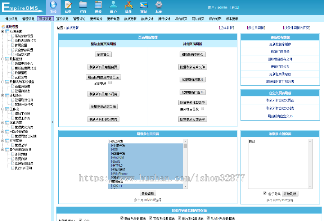Open the 栏目 folder icon module
Viewport: 324px width, 221px height.
(x=83, y=7)
